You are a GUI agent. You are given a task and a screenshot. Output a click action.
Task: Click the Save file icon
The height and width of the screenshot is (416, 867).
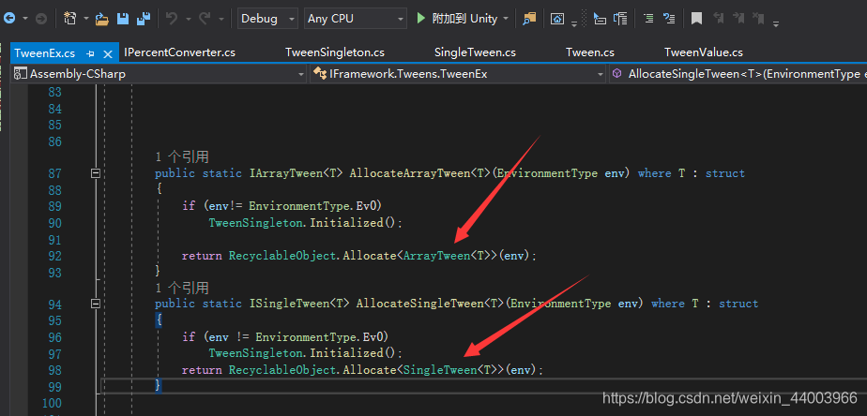[x=123, y=19]
